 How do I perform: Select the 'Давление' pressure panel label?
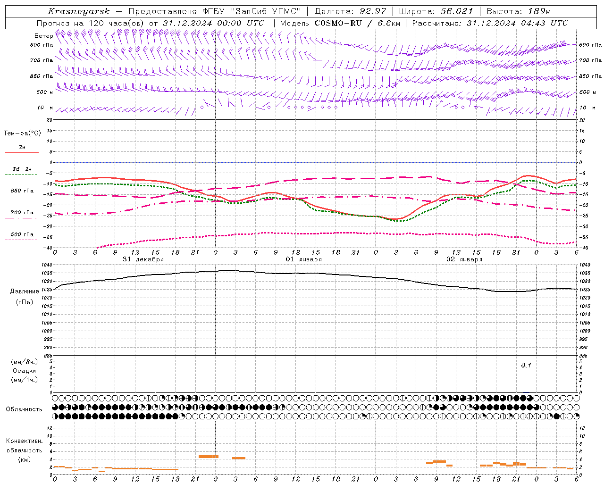click(x=25, y=291)
